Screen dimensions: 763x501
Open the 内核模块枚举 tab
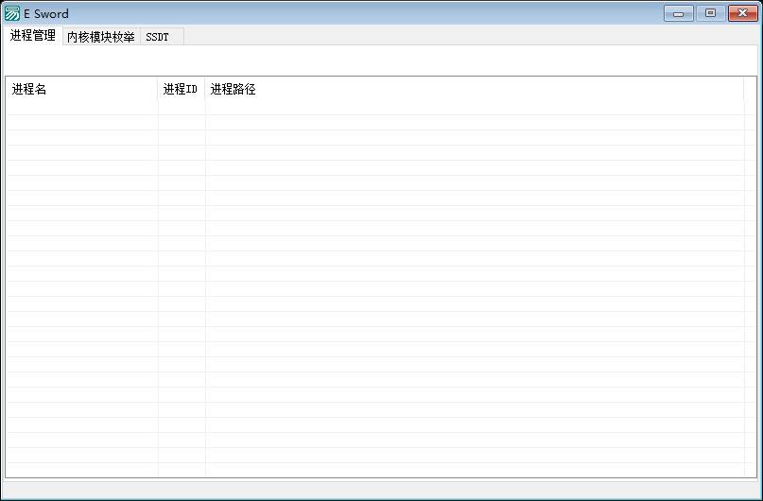(100, 37)
